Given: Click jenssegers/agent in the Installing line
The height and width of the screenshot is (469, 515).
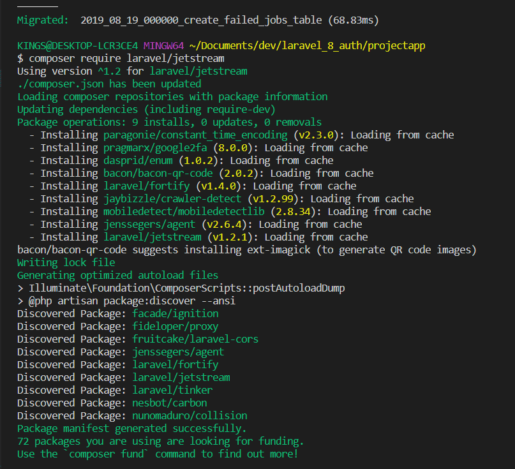Looking at the screenshot, I should tap(149, 225).
